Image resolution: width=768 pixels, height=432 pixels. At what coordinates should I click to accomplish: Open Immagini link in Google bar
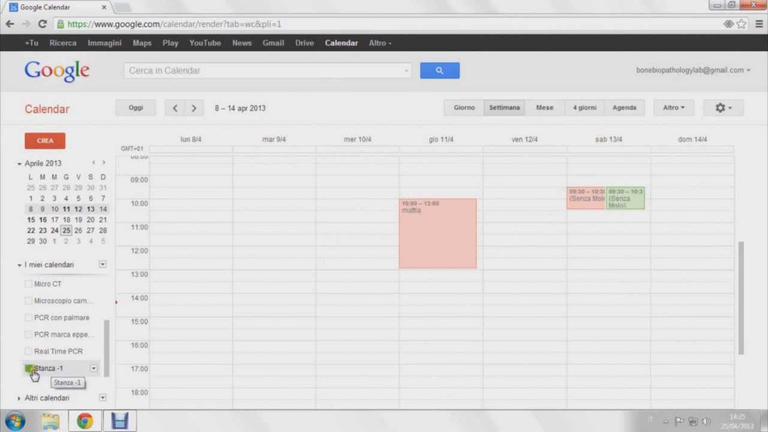click(104, 43)
